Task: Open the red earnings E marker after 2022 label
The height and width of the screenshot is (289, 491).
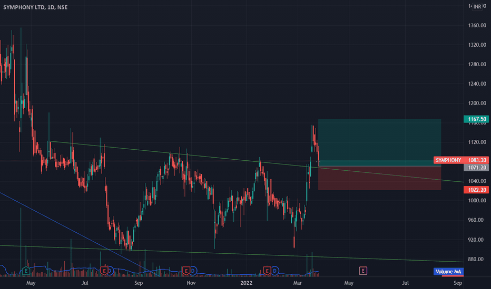Action: click(x=267, y=271)
